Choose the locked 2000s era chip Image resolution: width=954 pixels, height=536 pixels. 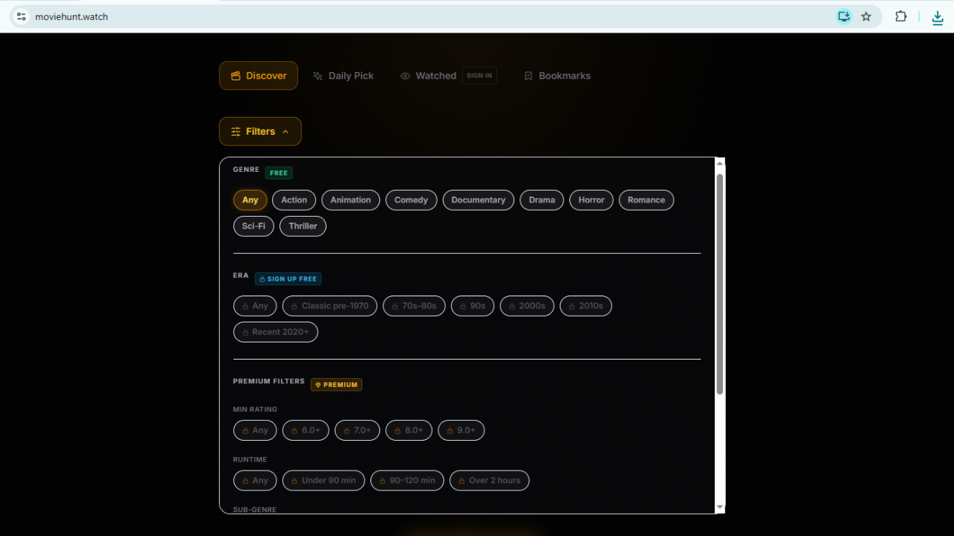527,306
